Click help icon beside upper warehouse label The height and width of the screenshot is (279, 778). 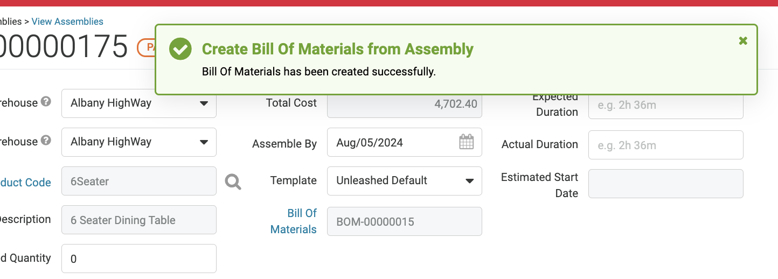(x=46, y=101)
